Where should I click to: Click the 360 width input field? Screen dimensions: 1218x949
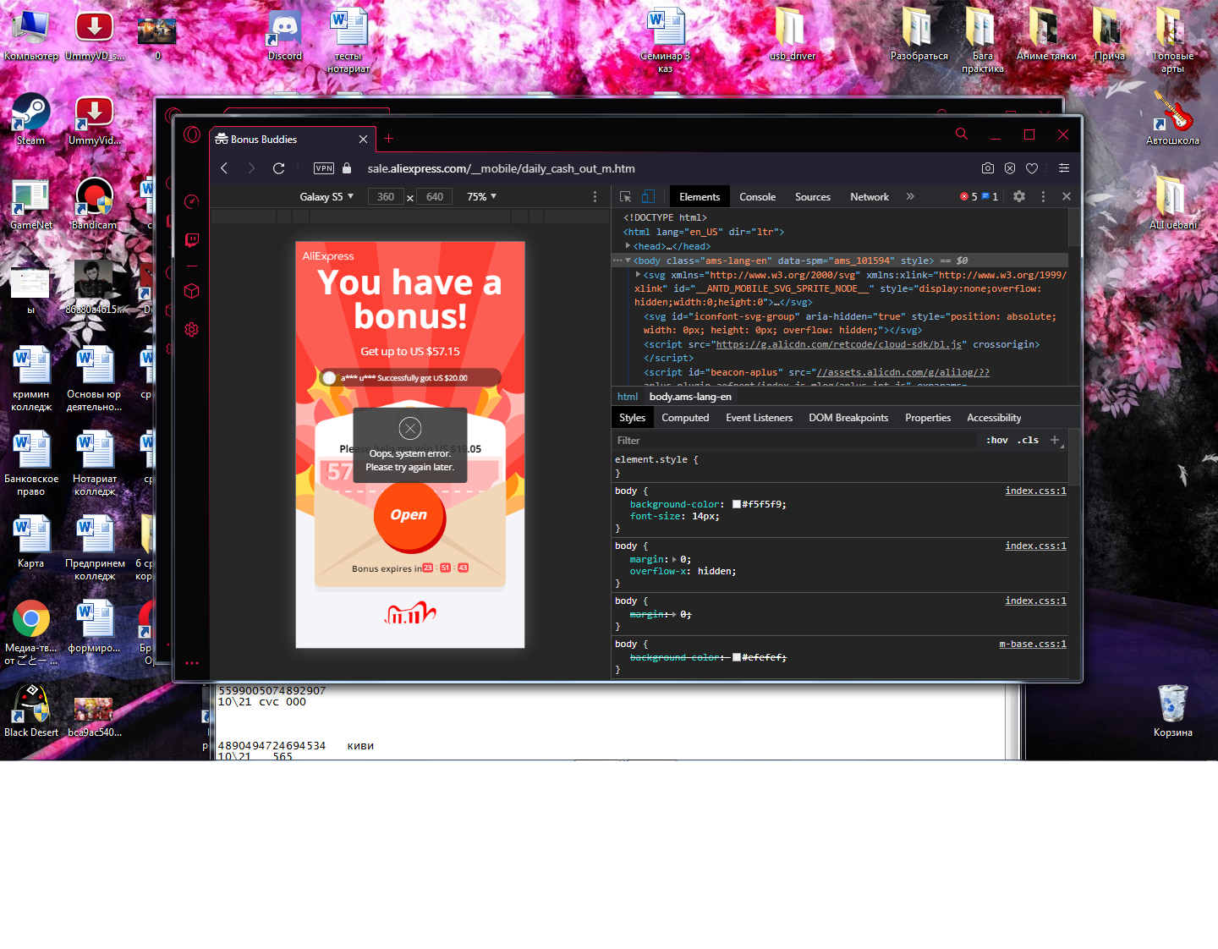386,197
